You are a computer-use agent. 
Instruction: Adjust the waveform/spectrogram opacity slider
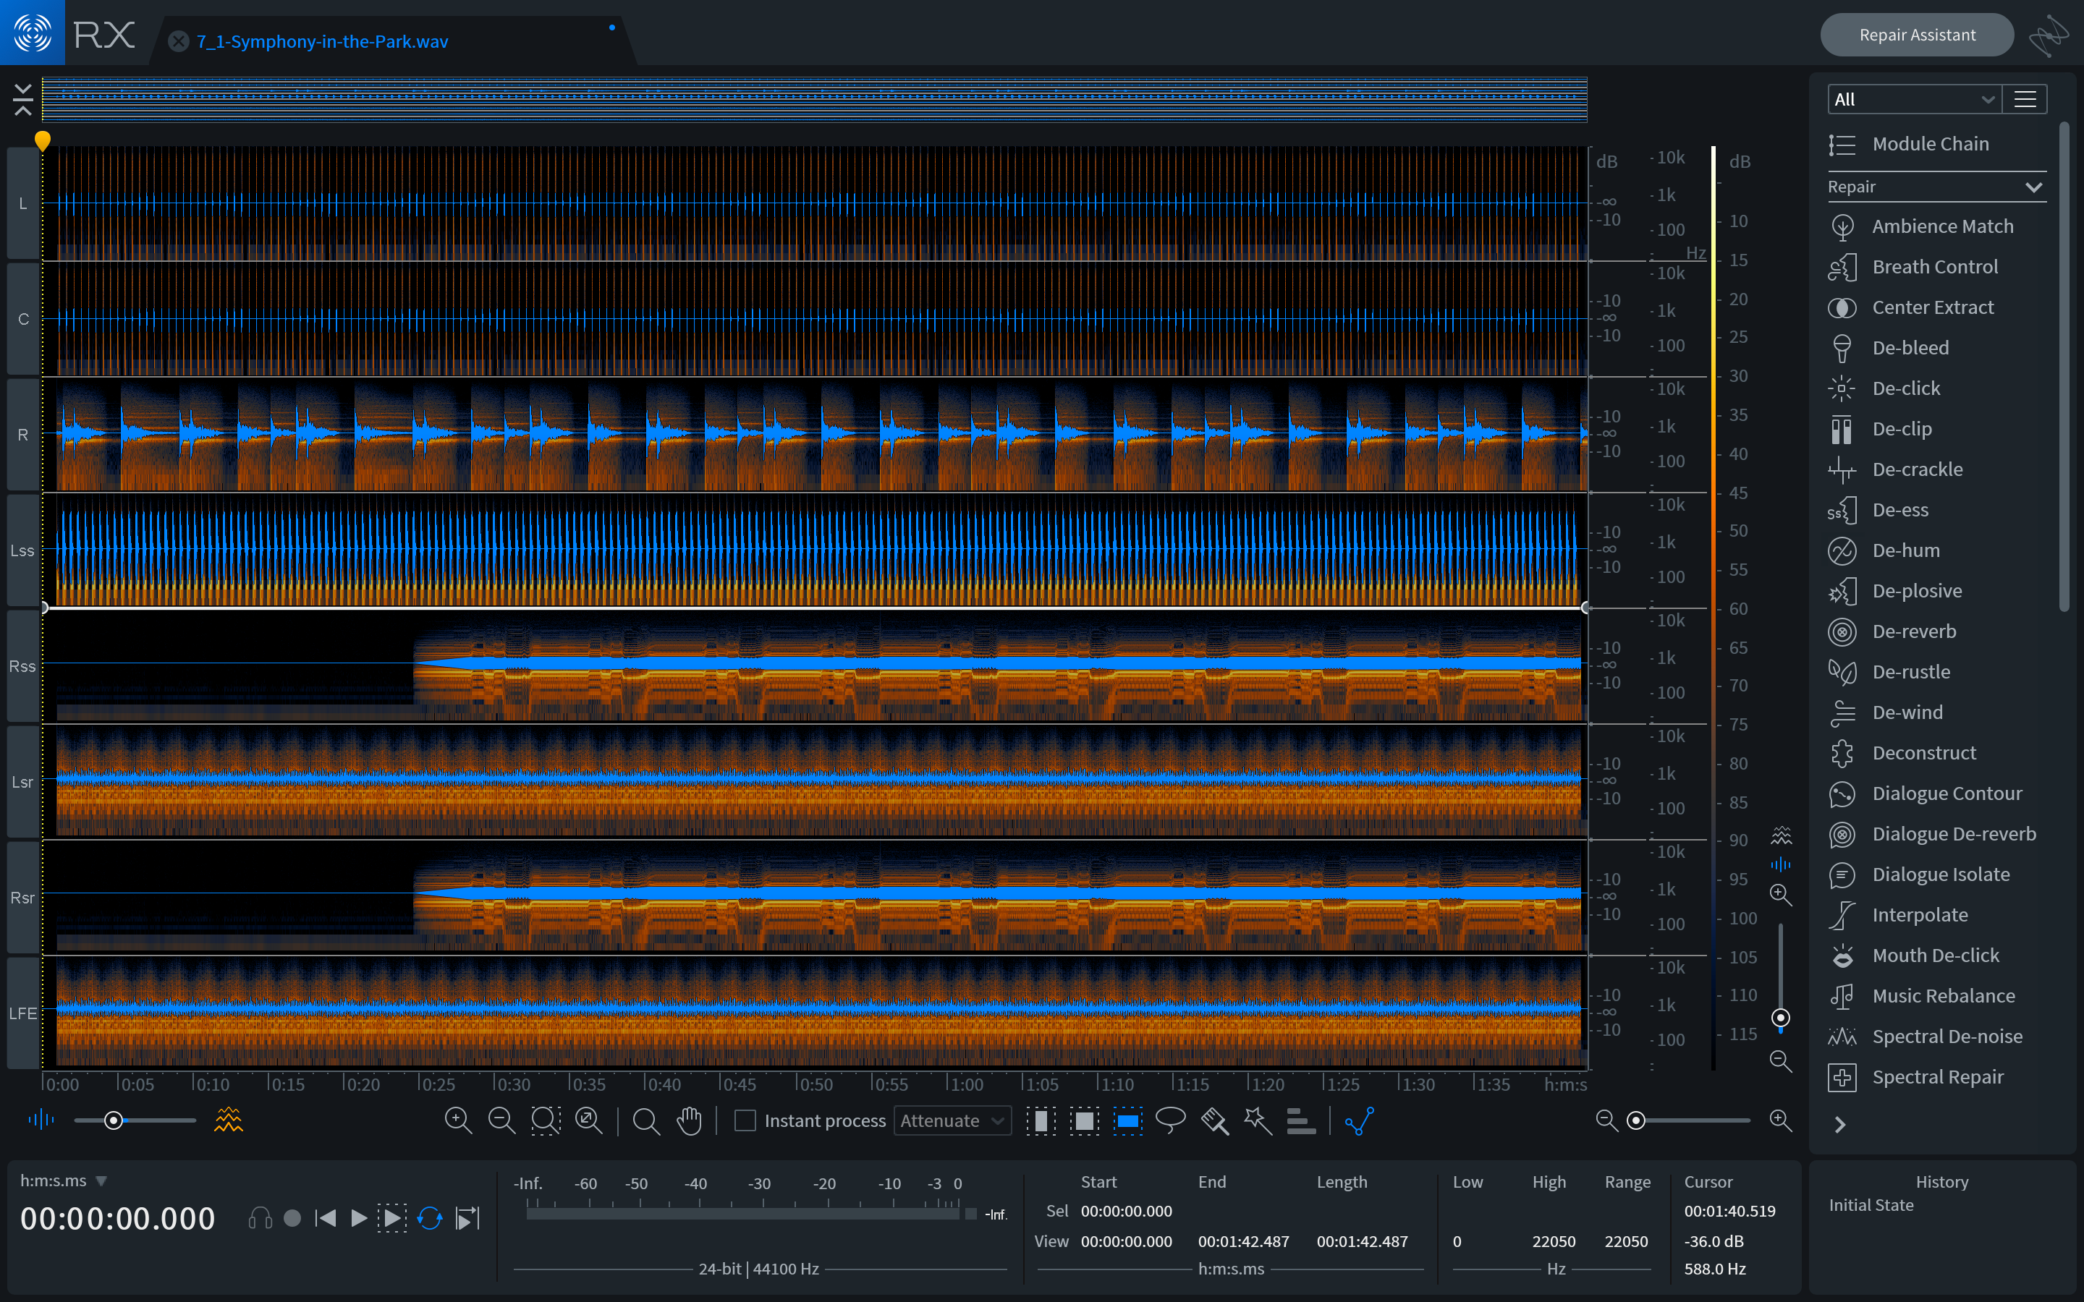point(114,1120)
